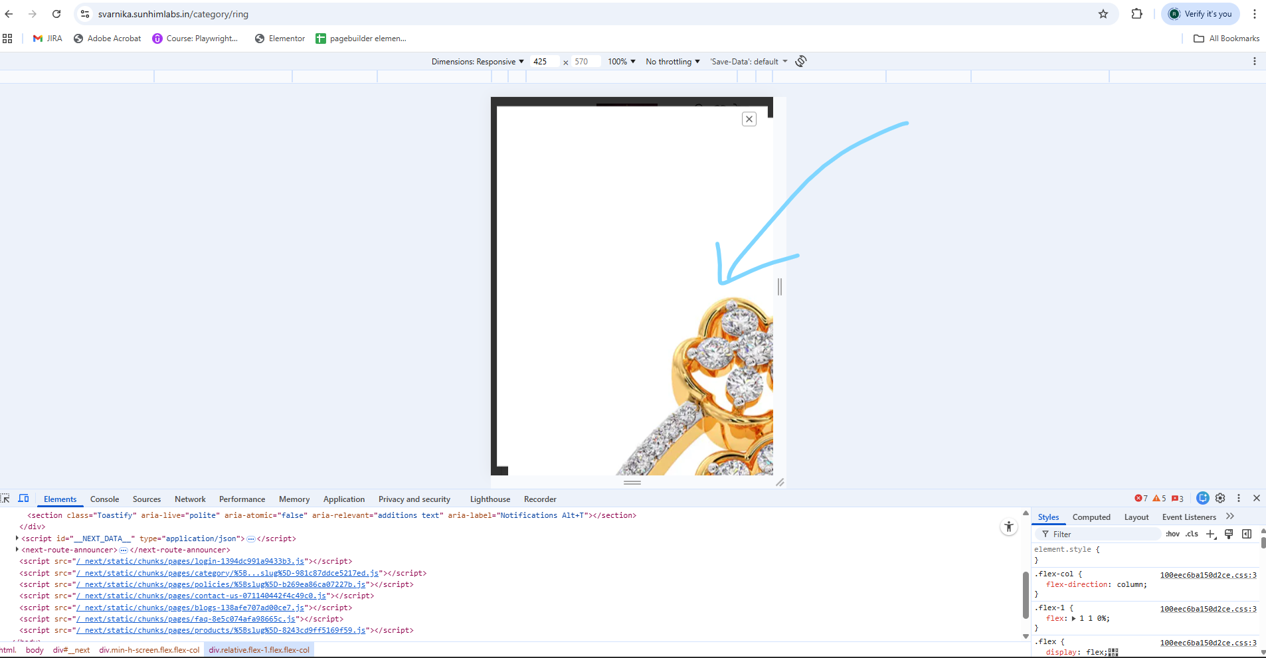Open Chrome's three-dot menu
1266x658 pixels.
[1255, 14]
